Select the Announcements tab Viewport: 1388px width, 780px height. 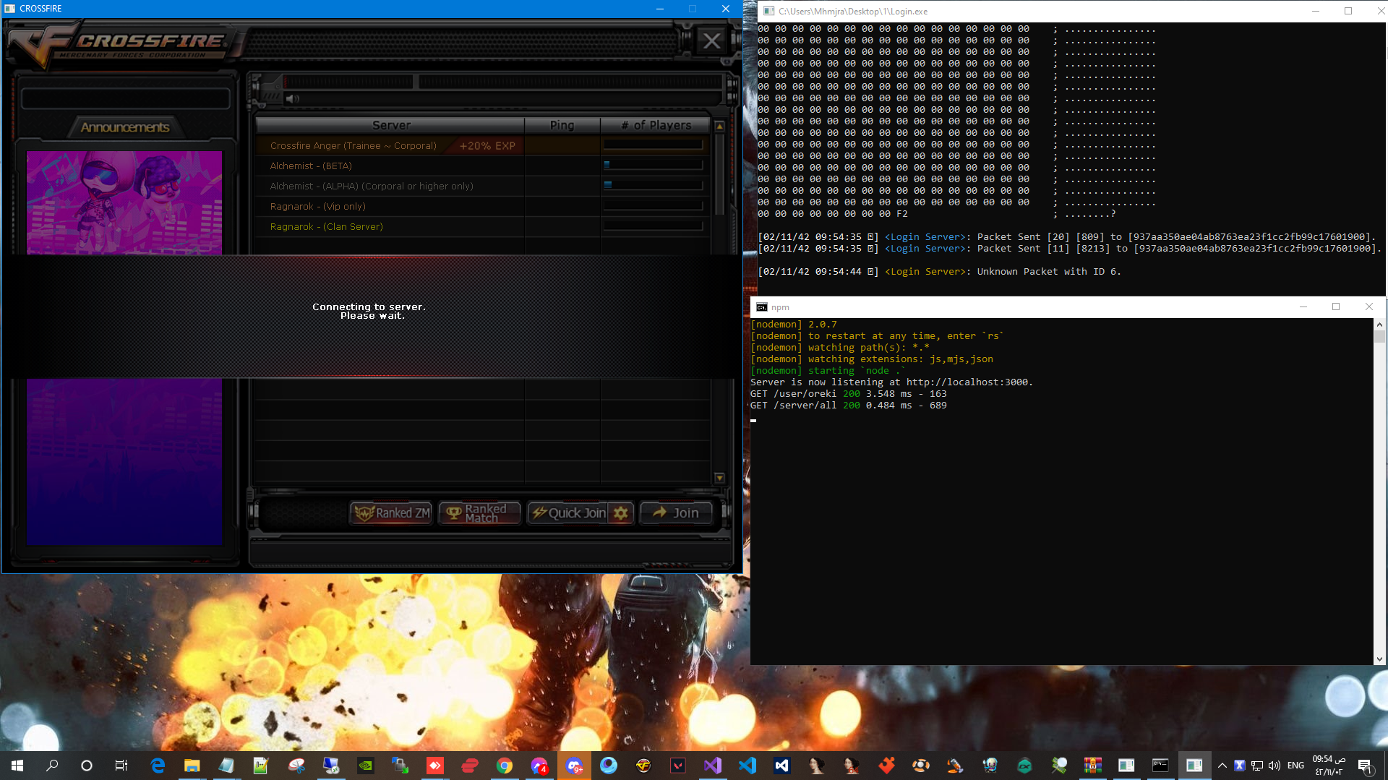click(x=125, y=127)
